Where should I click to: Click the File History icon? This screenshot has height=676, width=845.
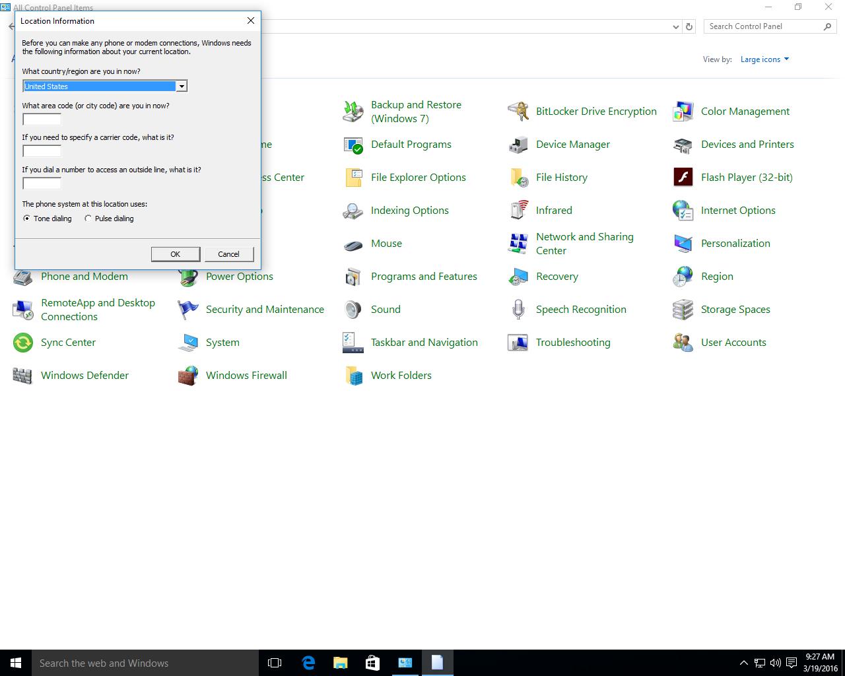(x=518, y=178)
